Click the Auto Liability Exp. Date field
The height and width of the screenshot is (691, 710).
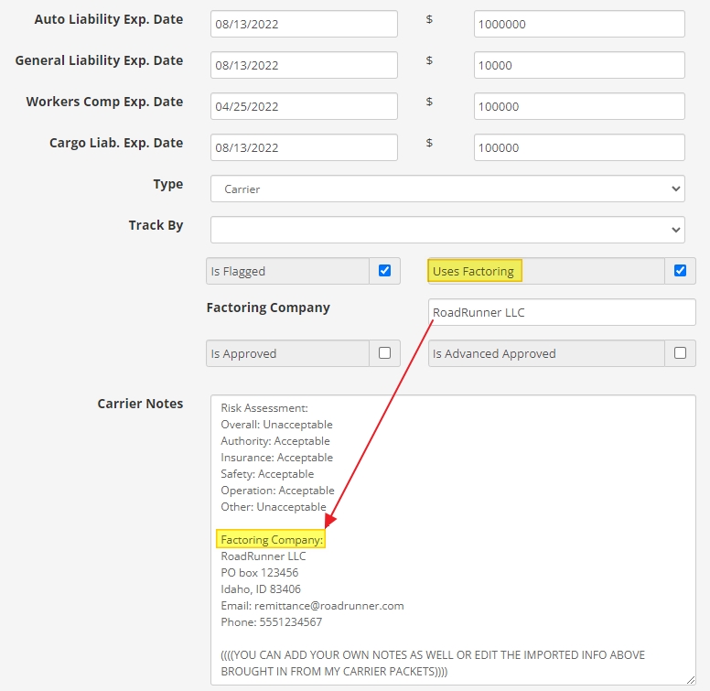[x=304, y=24]
